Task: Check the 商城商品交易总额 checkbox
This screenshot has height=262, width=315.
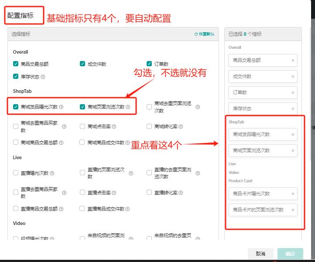Action: pyautogui.click(x=16, y=142)
